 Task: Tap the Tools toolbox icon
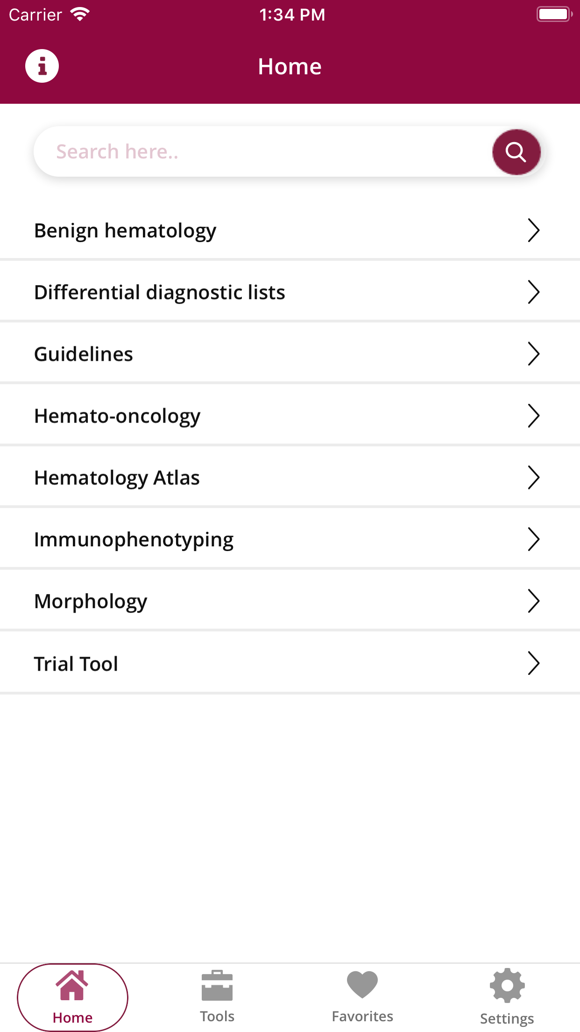coord(217,985)
